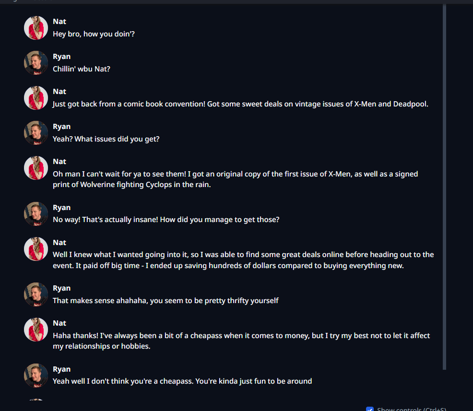Click the message "No way! That's actually insane!"
This screenshot has height=411, width=473.
click(166, 220)
